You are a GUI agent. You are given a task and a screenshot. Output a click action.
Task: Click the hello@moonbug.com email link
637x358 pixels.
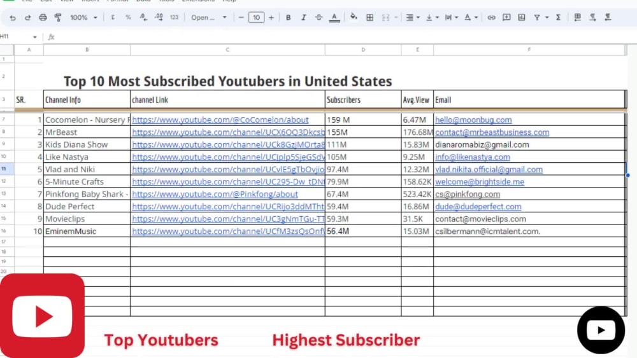473,120
